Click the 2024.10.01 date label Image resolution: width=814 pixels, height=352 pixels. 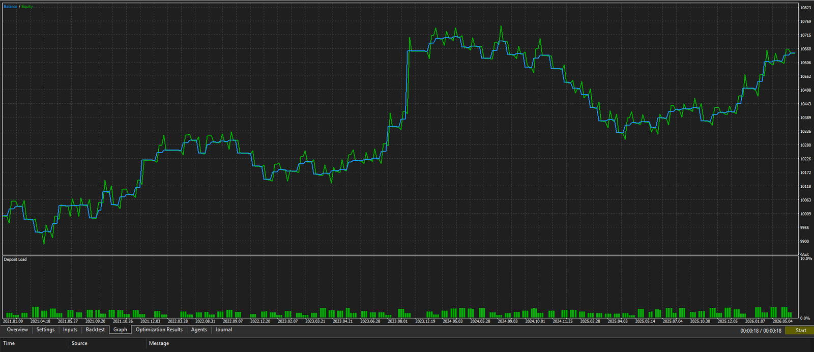click(535, 321)
